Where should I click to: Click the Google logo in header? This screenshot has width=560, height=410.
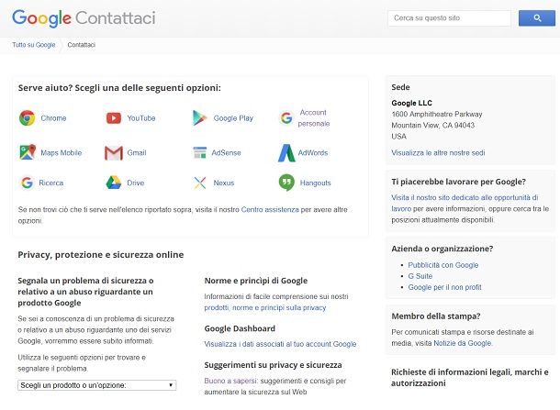pyautogui.click(x=41, y=18)
